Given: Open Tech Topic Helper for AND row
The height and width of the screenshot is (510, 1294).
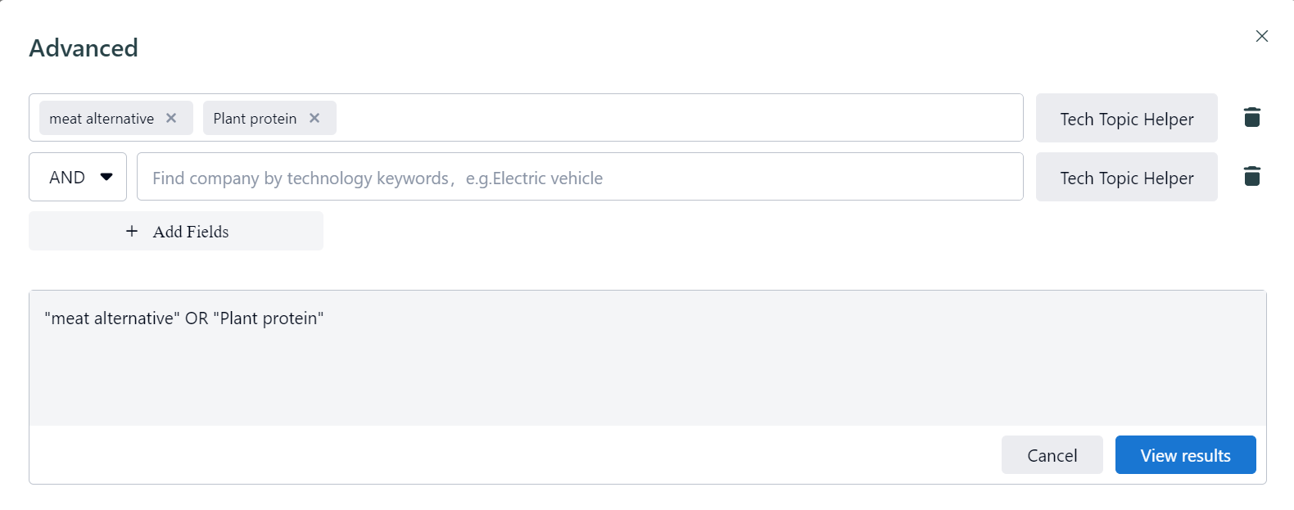Looking at the screenshot, I should 1126,178.
